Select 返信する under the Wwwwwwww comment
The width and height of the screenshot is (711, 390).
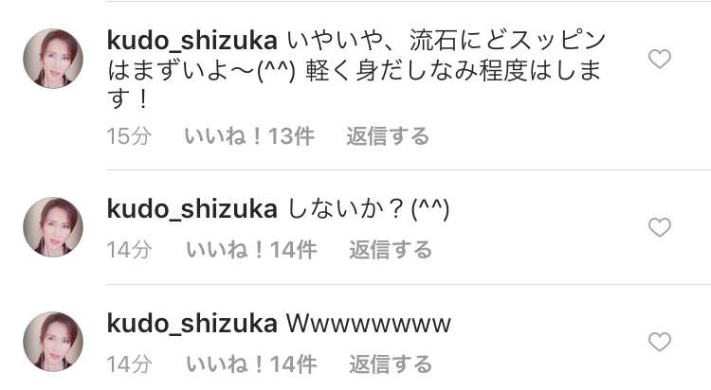click(x=391, y=364)
